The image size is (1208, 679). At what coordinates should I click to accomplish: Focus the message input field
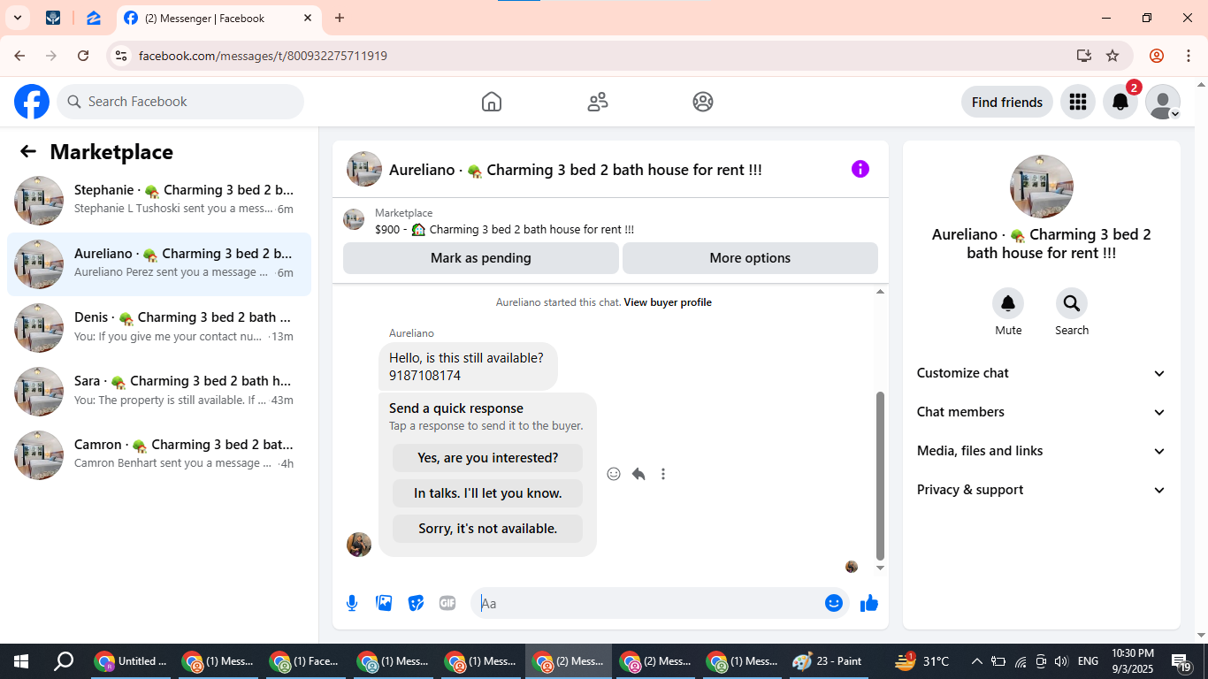[650, 603]
